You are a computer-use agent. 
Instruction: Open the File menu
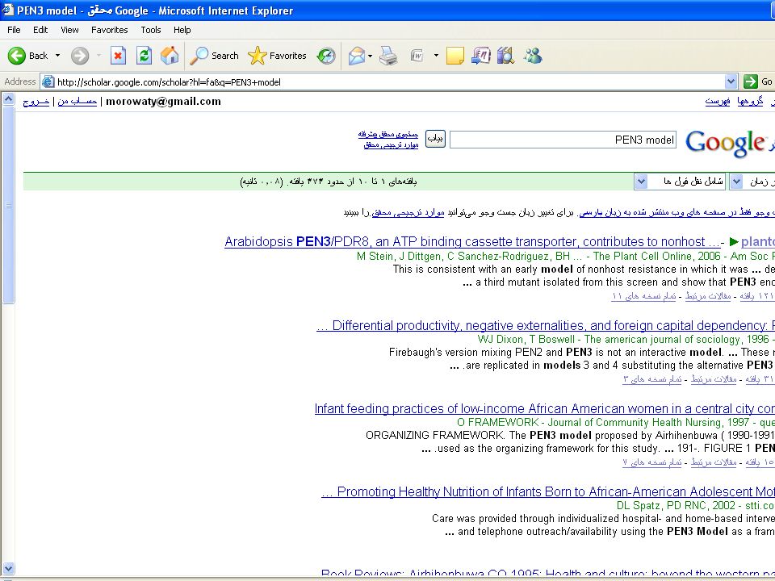click(14, 30)
